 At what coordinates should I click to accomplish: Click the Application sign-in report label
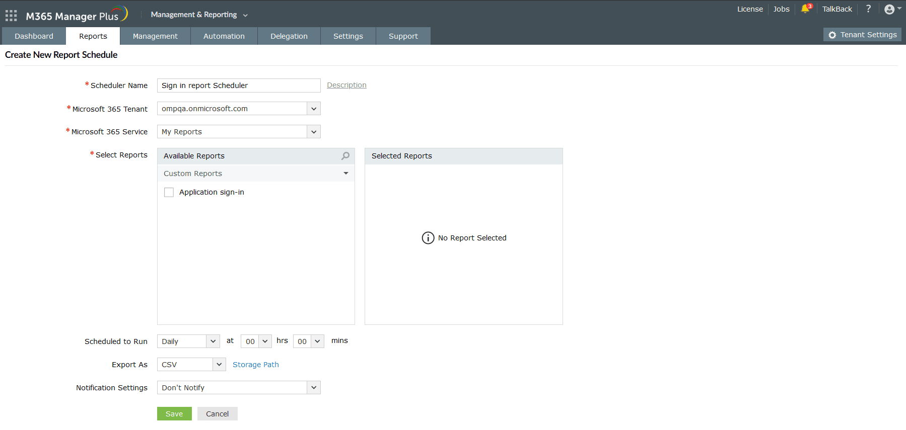[212, 192]
